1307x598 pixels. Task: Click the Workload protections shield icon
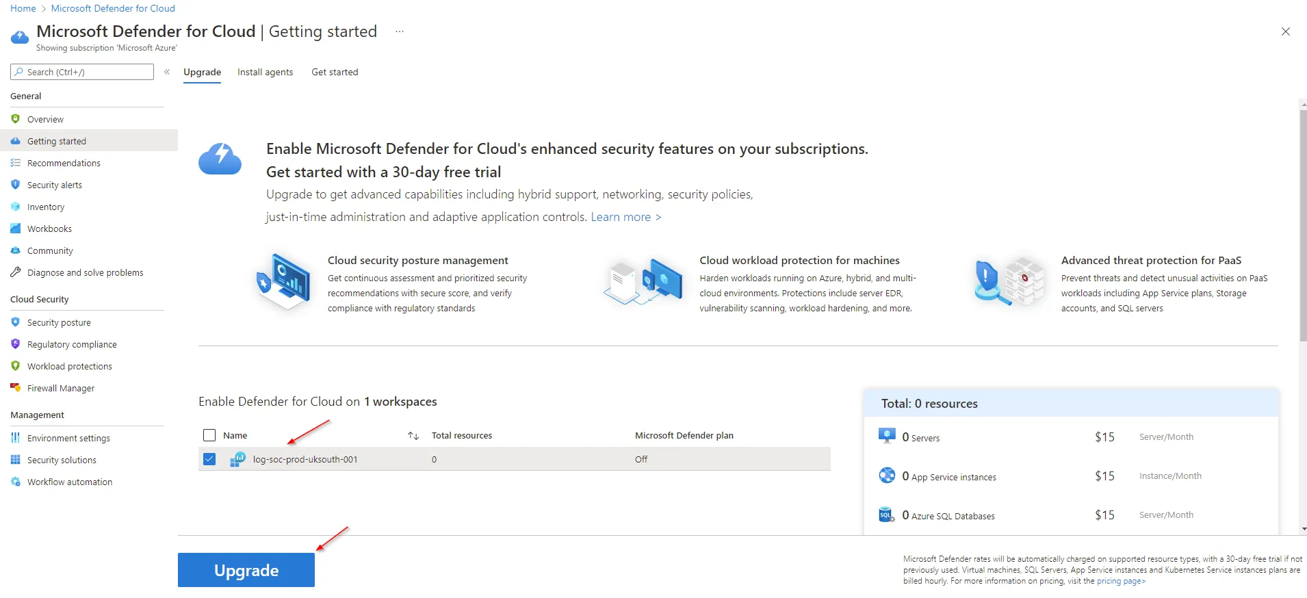[16, 366]
